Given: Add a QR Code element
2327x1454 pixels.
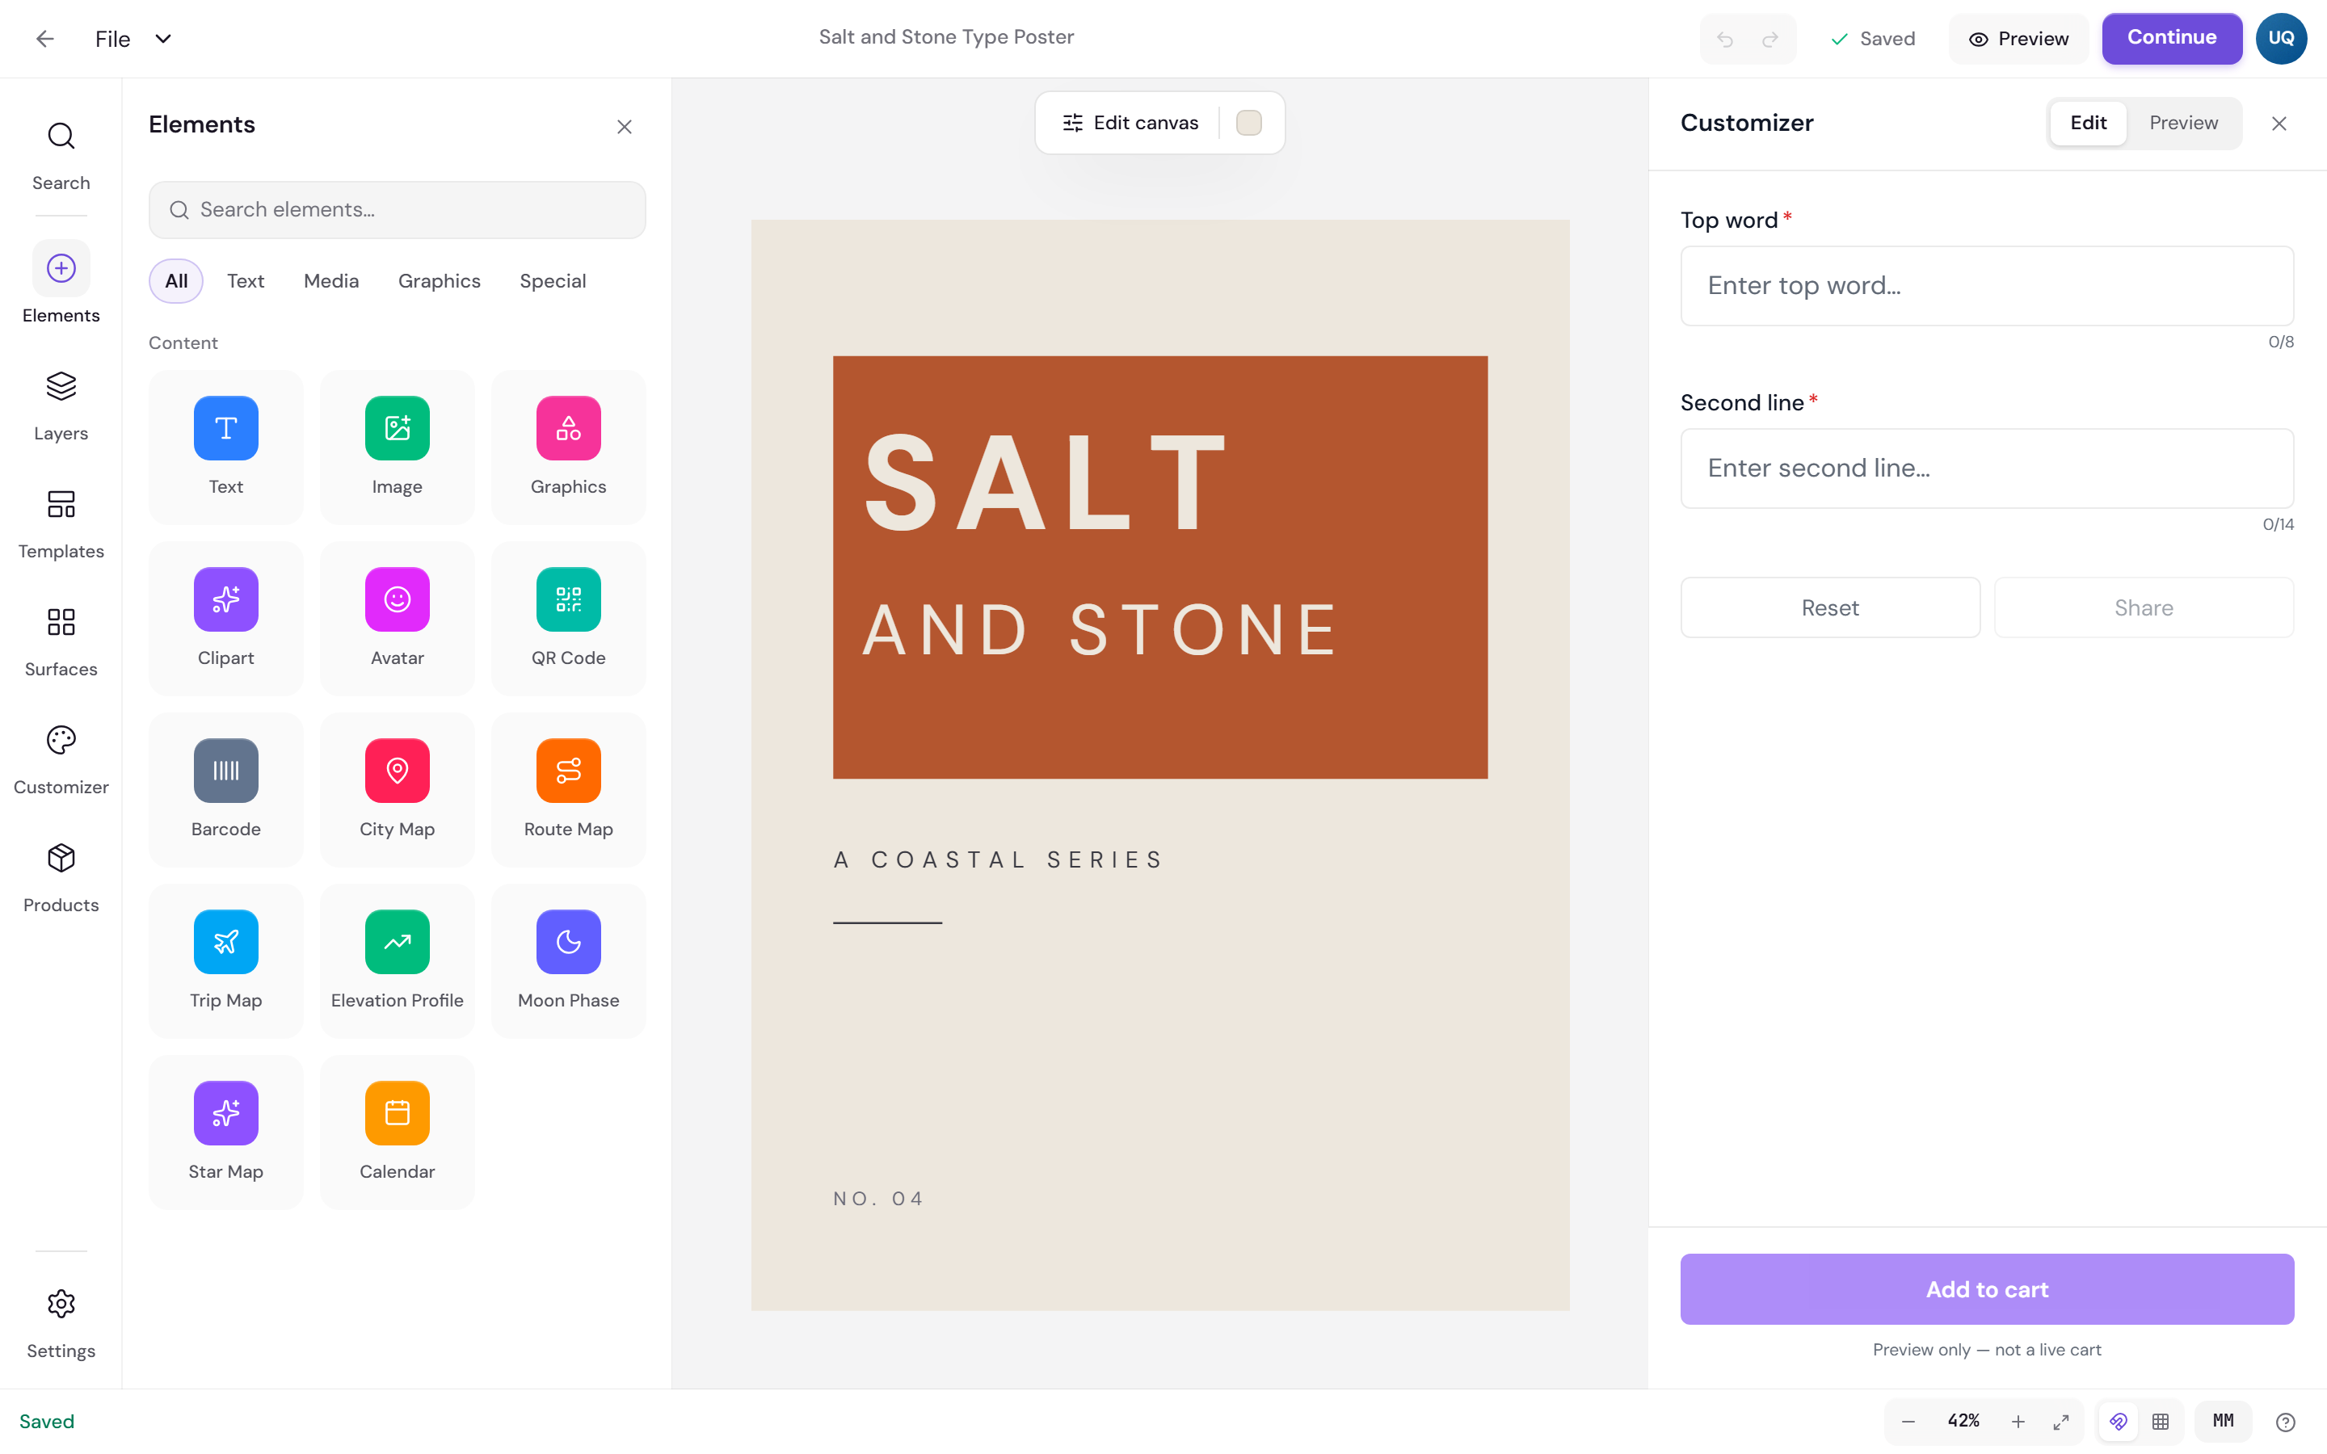Looking at the screenshot, I should pos(568,618).
